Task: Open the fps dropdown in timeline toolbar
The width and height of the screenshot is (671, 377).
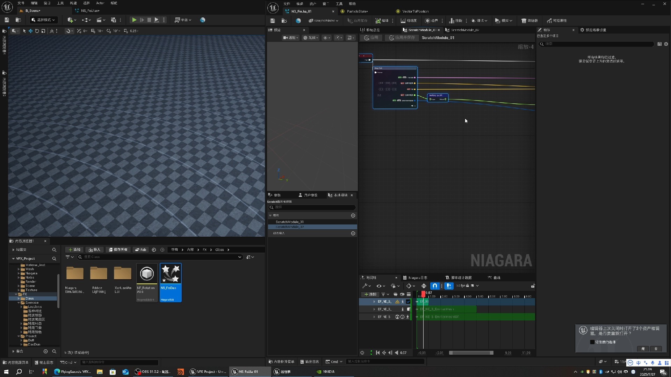Action: [467, 286]
